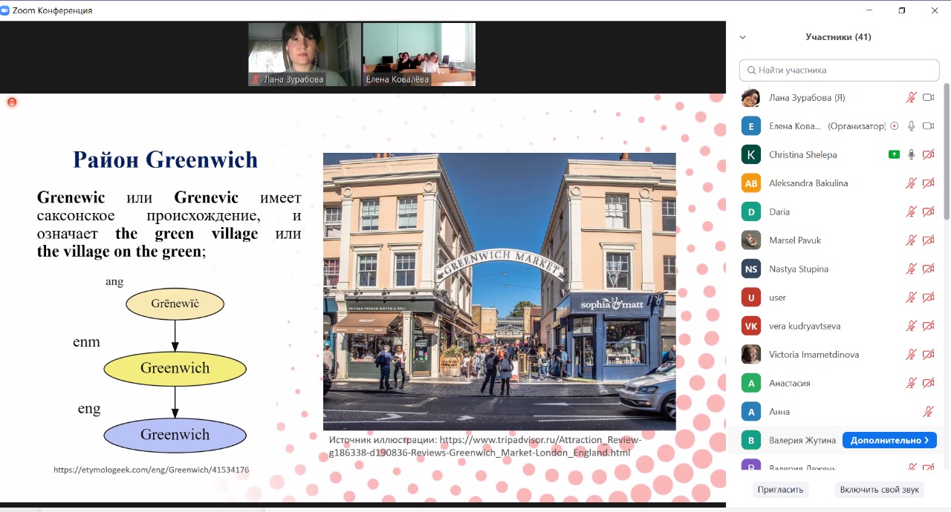This screenshot has height=512, width=951.
Task: Click Лана Зурабова's muted microphone icon
Action: pos(911,97)
